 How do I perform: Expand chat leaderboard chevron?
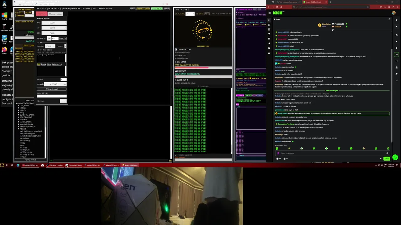click(333, 30)
